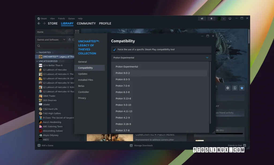Open the notifications bell
The width and height of the screenshot is (274, 165).
pyautogui.click(x=211, y=18)
